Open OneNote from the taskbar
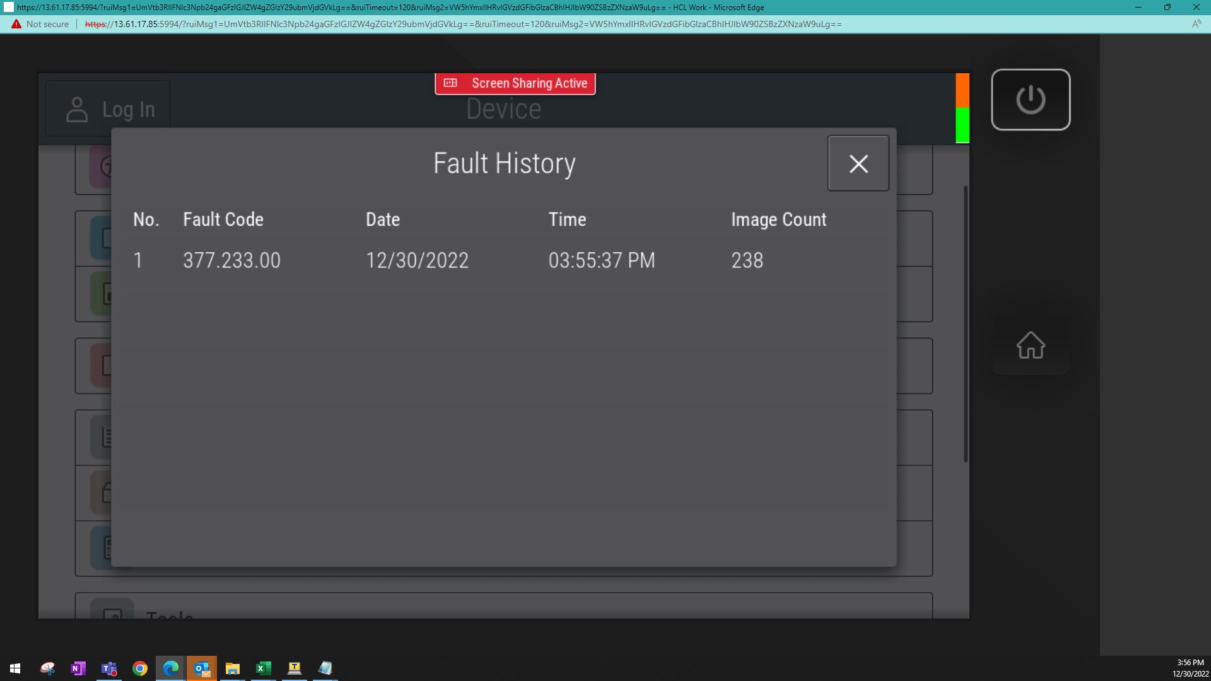Viewport: 1211px width, 681px height. tap(78, 668)
